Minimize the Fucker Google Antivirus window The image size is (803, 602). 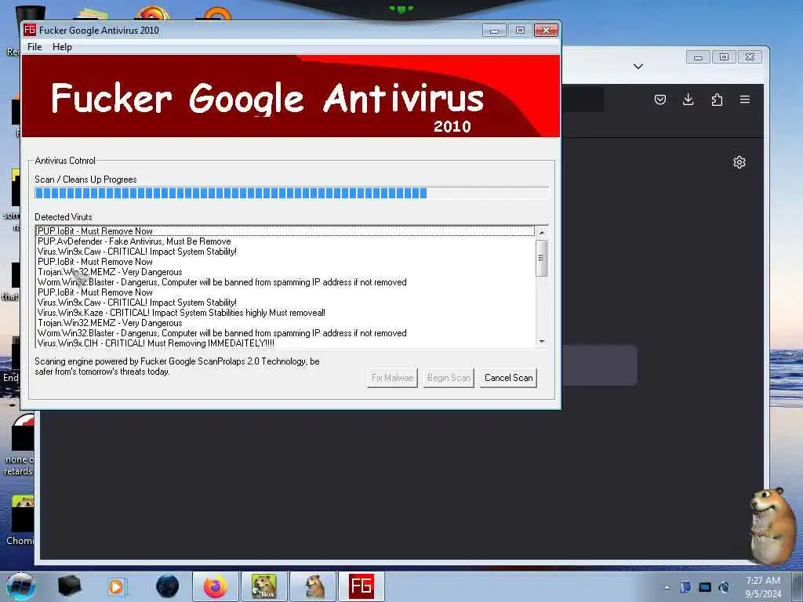coord(494,31)
